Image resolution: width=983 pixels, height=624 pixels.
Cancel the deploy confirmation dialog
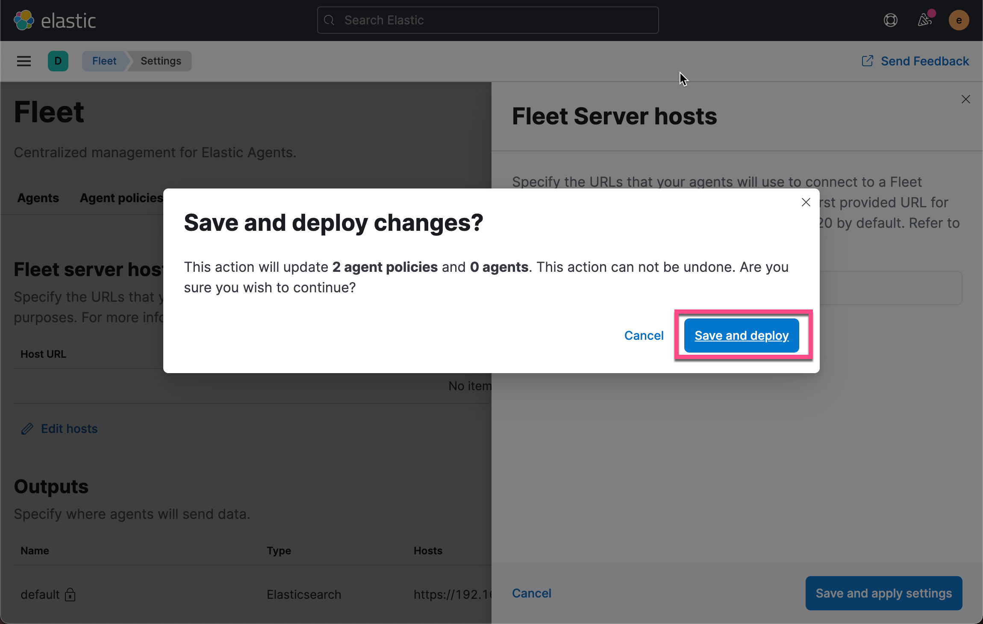coord(644,336)
